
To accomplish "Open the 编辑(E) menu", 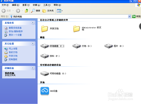I will pos(16,5).
